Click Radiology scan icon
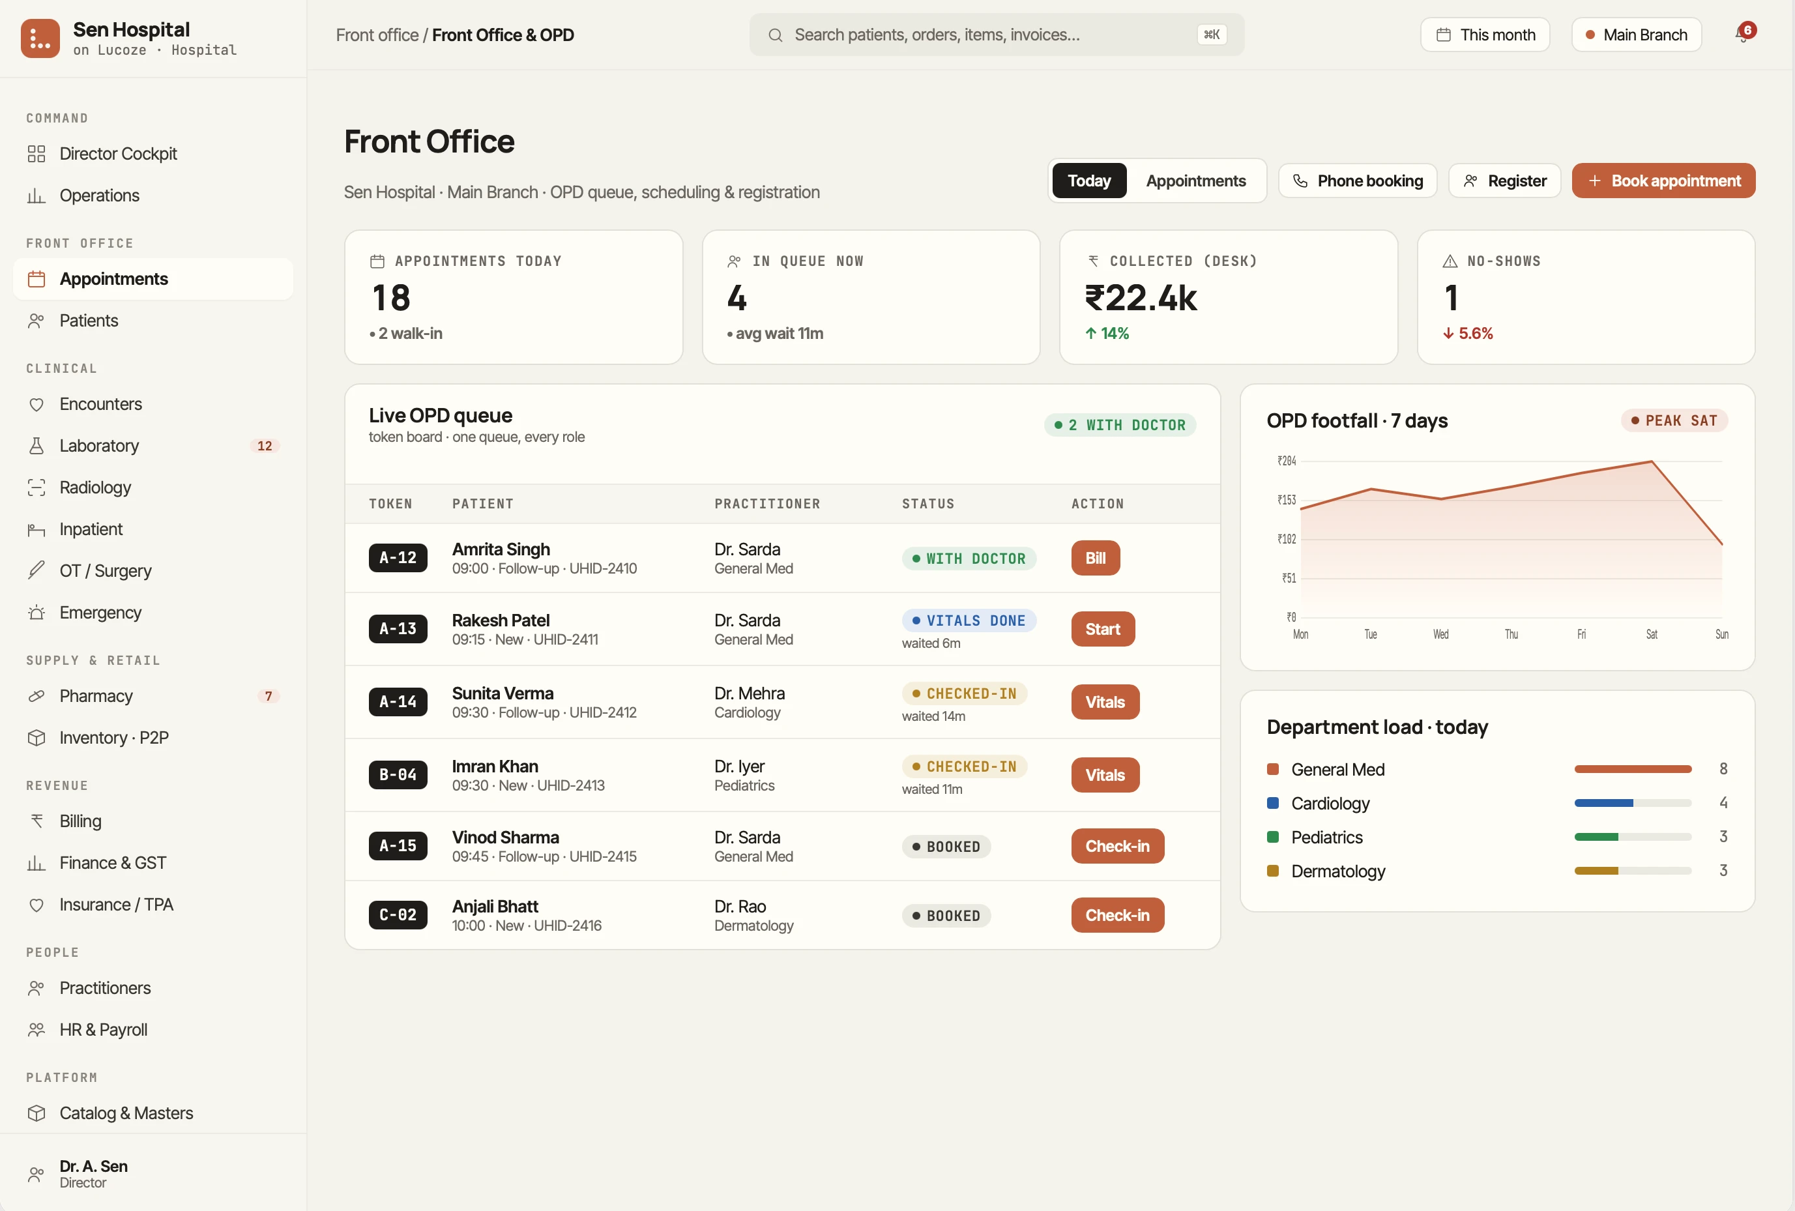This screenshot has height=1211, width=1795. [36, 488]
